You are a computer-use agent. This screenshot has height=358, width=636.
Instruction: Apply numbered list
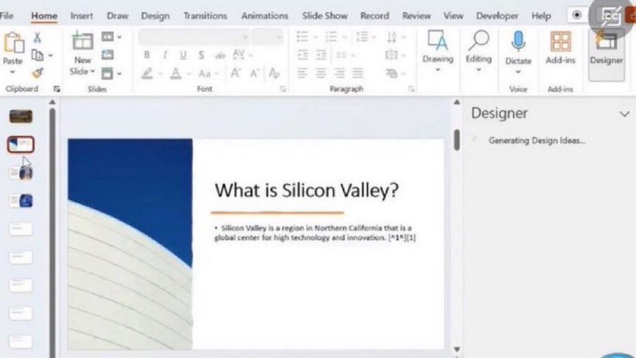(x=331, y=37)
